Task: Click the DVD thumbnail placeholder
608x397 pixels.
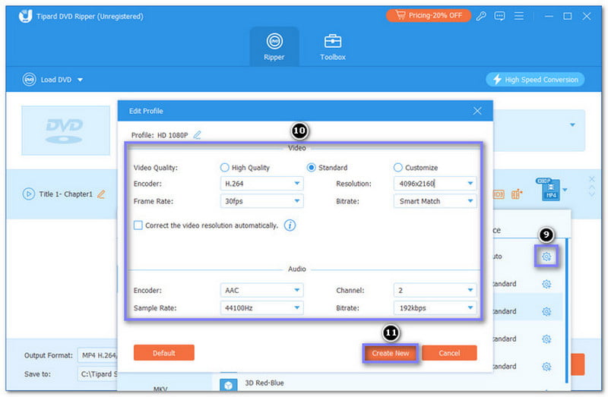Action: [65, 131]
